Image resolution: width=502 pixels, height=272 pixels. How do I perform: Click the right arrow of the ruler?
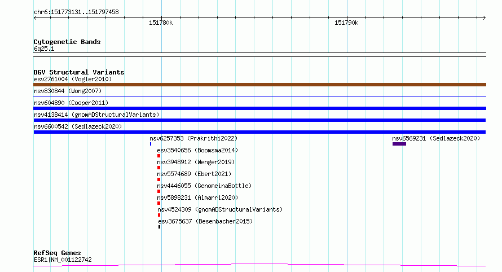click(484, 17)
